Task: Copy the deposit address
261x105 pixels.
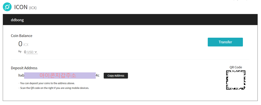Action: pos(116,76)
